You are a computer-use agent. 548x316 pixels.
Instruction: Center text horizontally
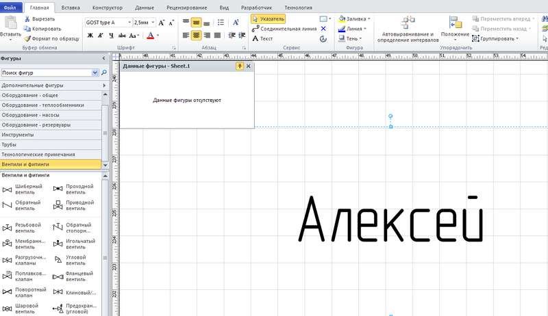[196, 36]
